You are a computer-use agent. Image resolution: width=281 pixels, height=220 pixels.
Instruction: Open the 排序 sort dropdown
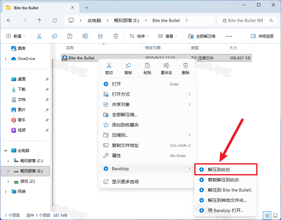139,36
